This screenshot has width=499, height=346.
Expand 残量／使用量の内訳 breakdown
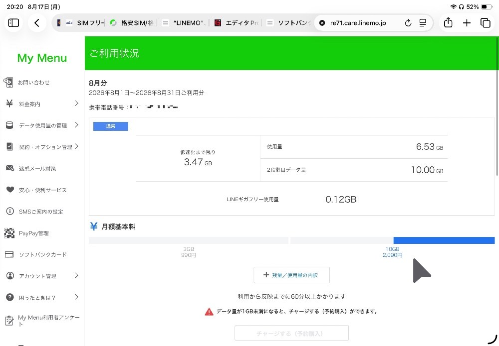coord(291,275)
